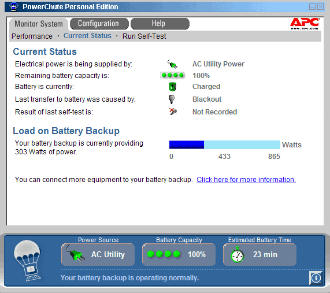330x293 pixels.
Task: Click here for more information link
Action: [x=246, y=180]
